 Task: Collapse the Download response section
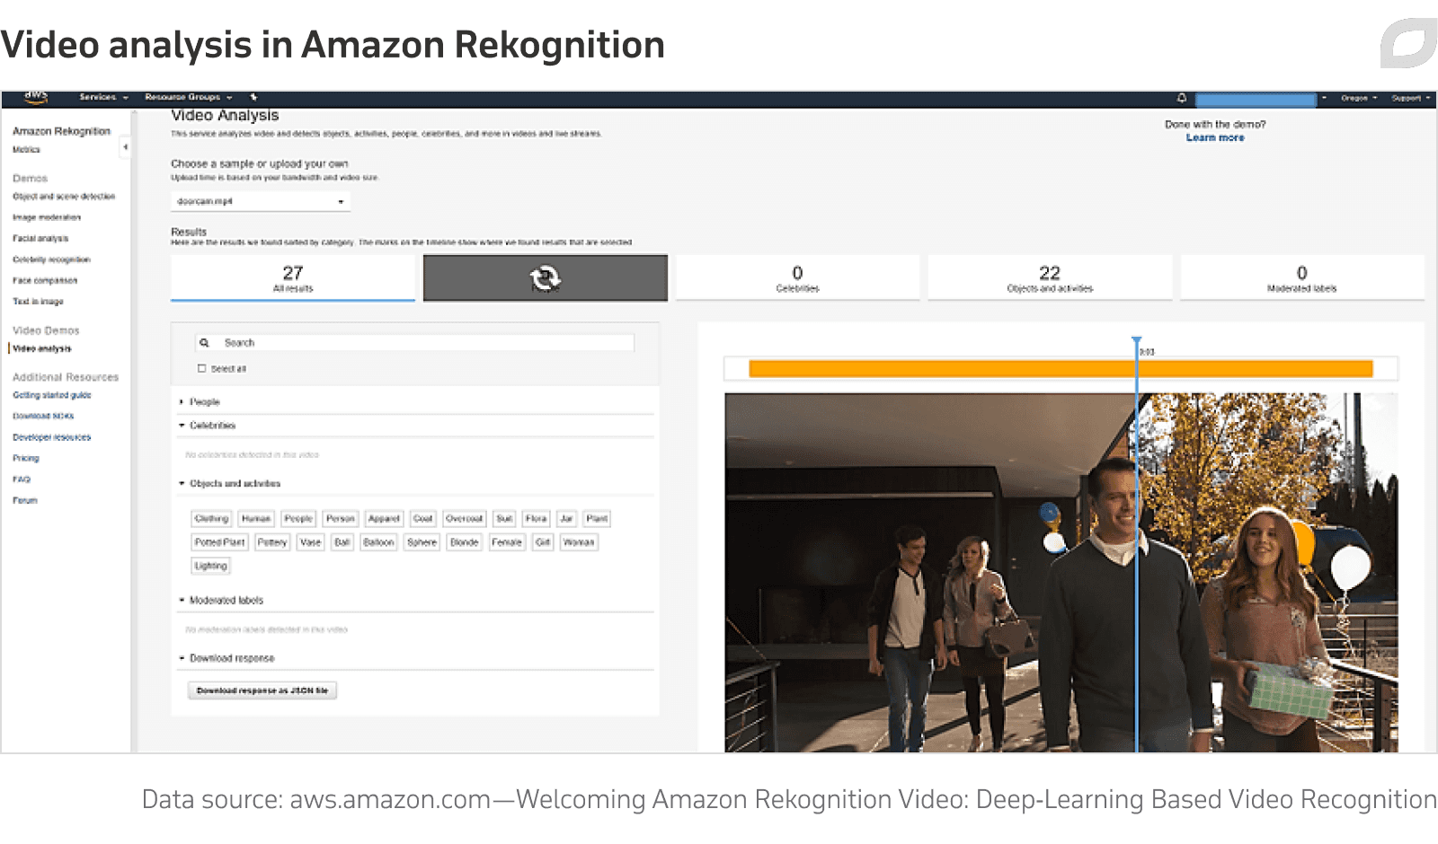226,658
